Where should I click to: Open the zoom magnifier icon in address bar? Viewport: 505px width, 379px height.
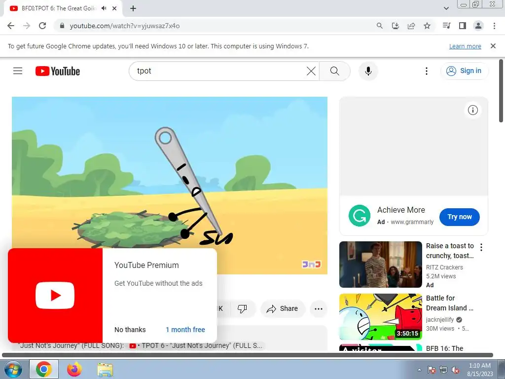pos(380,26)
